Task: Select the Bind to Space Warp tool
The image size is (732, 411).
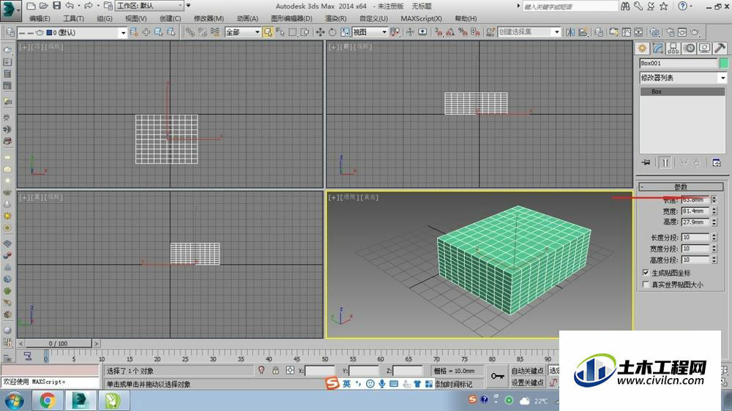Action: 214,32
